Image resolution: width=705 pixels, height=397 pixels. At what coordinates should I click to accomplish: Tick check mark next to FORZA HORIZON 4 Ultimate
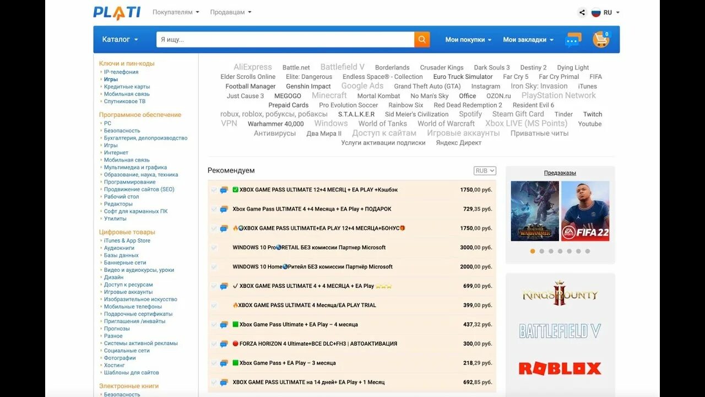[214, 344]
